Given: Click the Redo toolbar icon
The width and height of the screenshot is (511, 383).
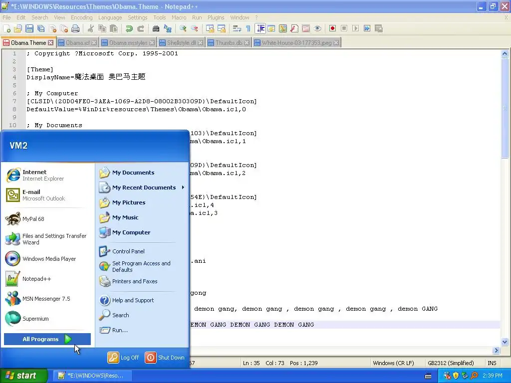Looking at the screenshot, I should click(140, 28).
